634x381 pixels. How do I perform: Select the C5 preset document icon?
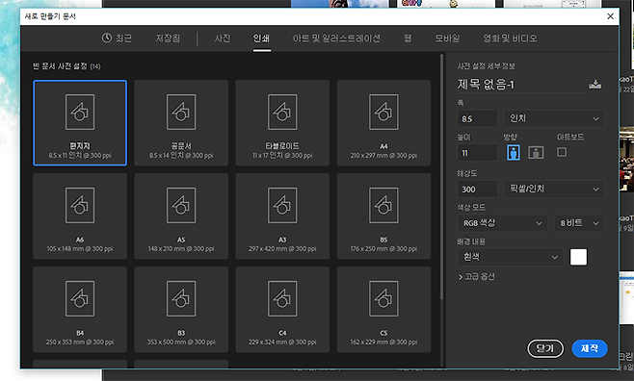point(383,298)
